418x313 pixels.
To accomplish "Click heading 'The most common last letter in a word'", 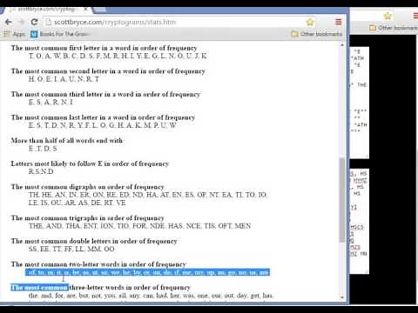I will (103, 117).
